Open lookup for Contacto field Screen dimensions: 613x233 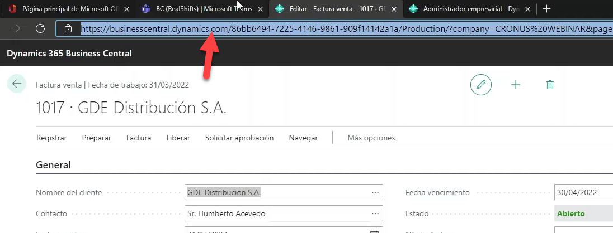[375, 213]
